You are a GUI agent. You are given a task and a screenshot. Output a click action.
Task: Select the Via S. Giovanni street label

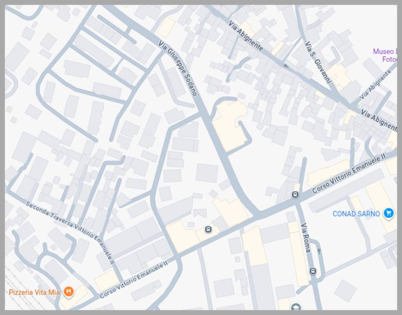[318, 62]
